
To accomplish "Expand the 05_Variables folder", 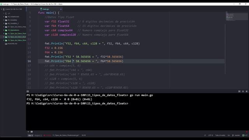I will pyautogui.click(x=4, y=20).
